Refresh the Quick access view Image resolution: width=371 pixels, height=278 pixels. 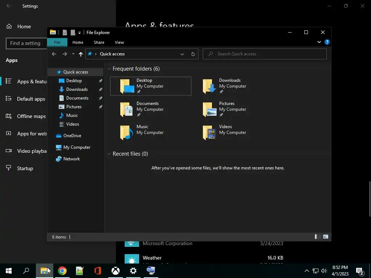193,54
